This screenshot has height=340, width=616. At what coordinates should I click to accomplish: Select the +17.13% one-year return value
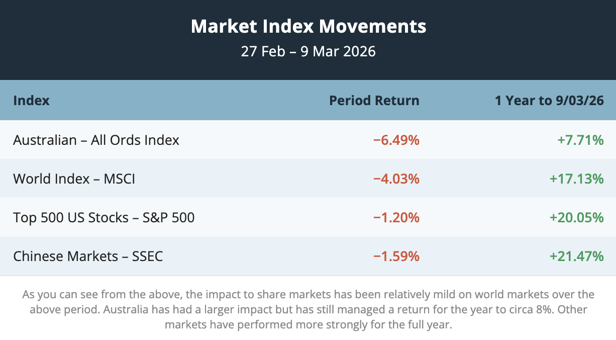576,179
